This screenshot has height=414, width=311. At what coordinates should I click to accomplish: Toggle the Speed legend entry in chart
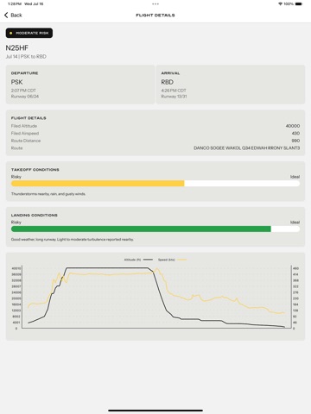[x=172, y=260]
